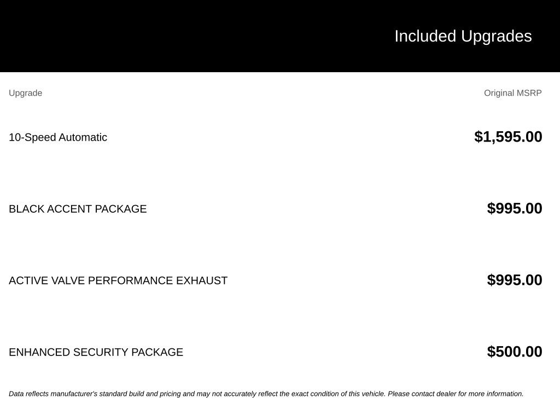560x420 pixels.
Task: Click the $1,595.00 price
Action: coord(508,137)
